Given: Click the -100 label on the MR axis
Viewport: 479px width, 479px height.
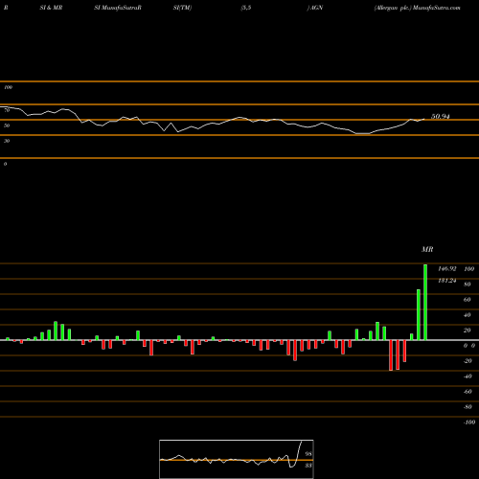Looking at the screenshot, I should (469, 422).
